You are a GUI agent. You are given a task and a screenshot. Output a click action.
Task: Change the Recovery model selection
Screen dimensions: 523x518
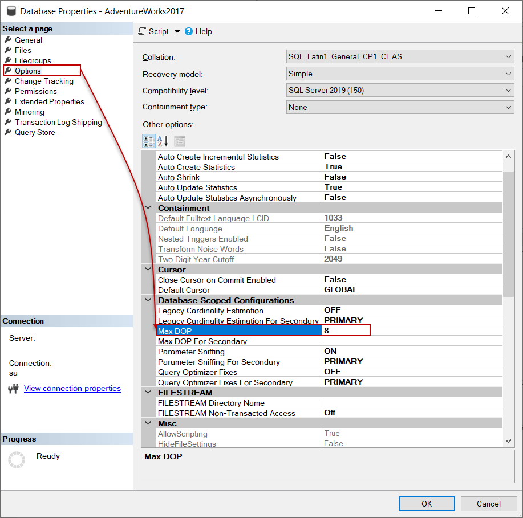click(509, 74)
